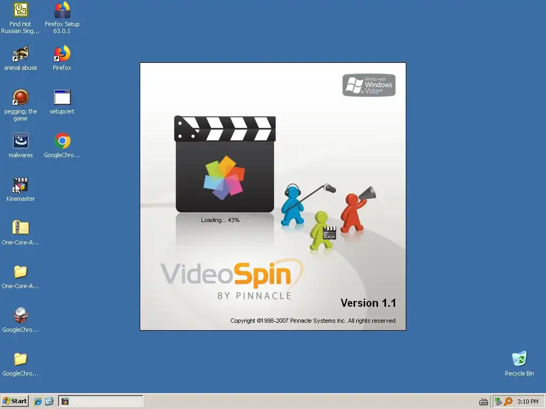The height and width of the screenshot is (409, 546).
Task: Click the second quick launch browser icon
Action: tap(49, 402)
